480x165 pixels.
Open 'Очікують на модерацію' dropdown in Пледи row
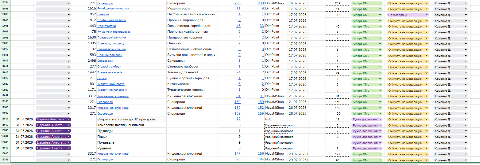408,137
